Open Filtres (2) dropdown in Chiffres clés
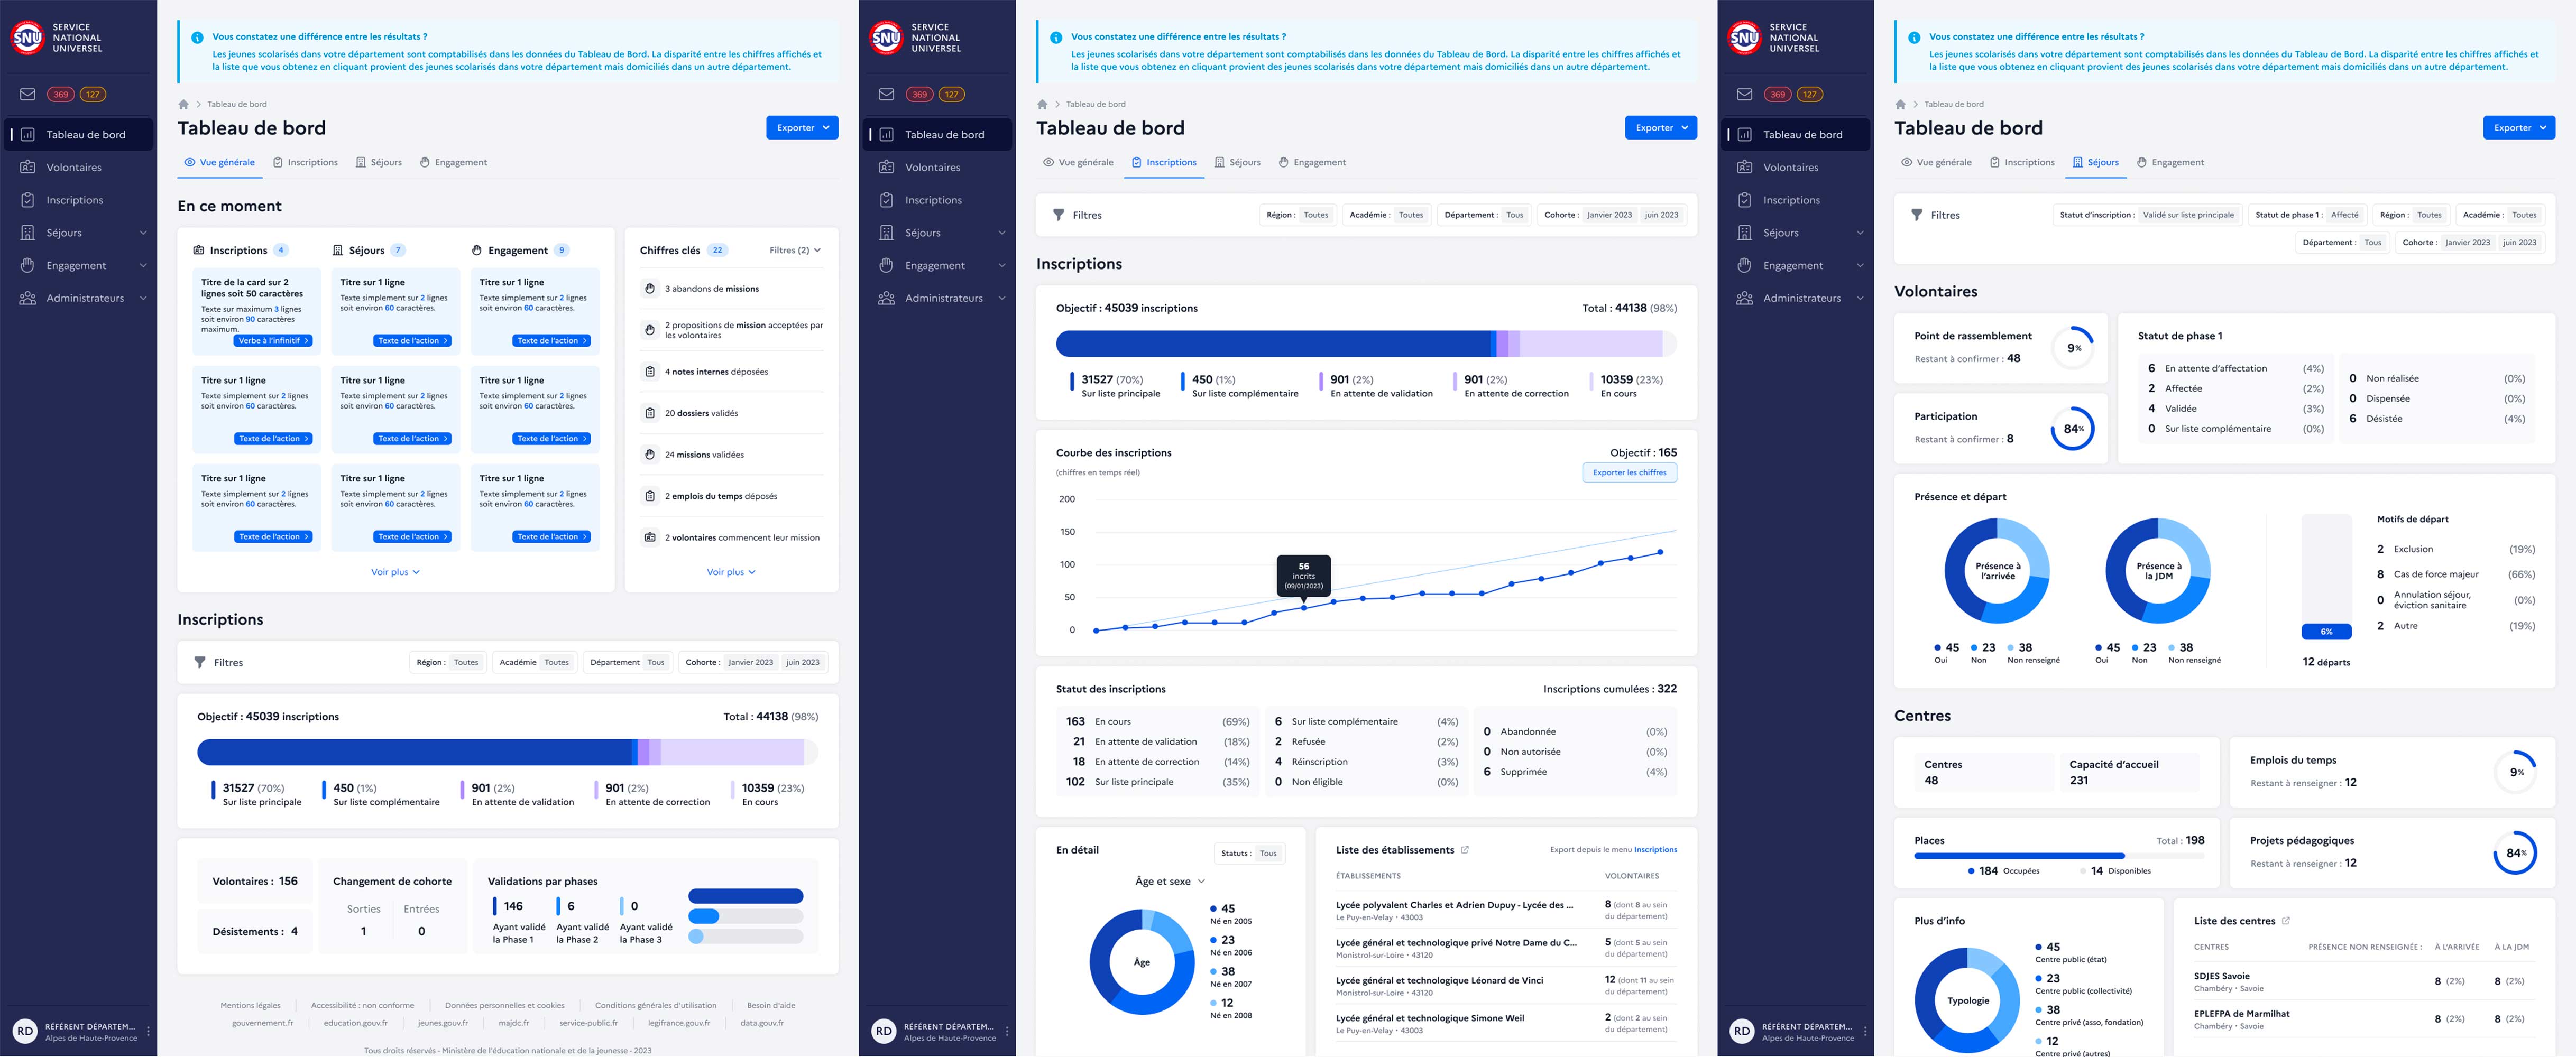The image size is (2576, 1057). tap(795, 250)
